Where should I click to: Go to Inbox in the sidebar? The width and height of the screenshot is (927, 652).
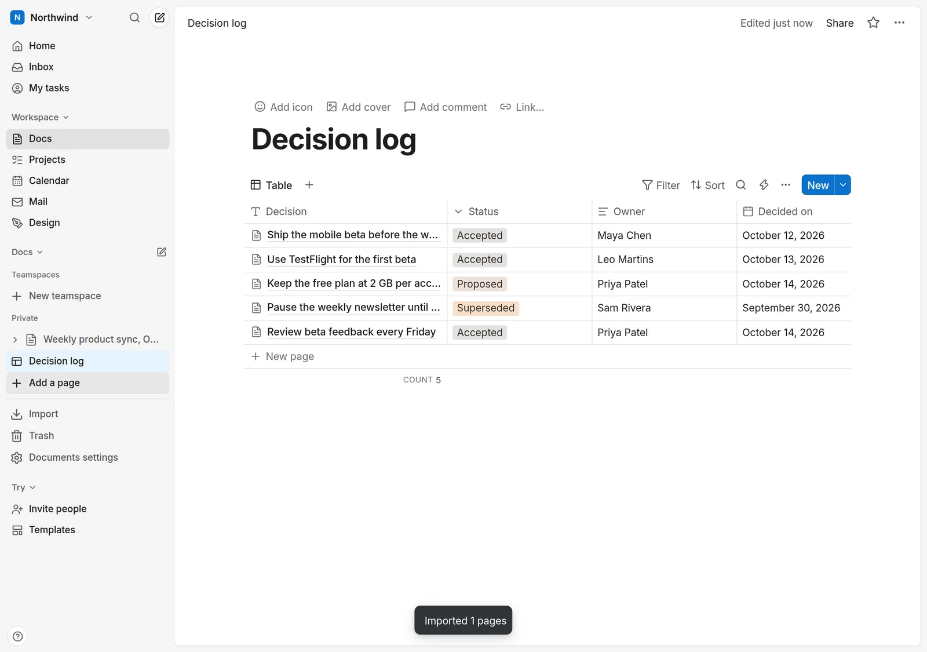pos(87,67)
